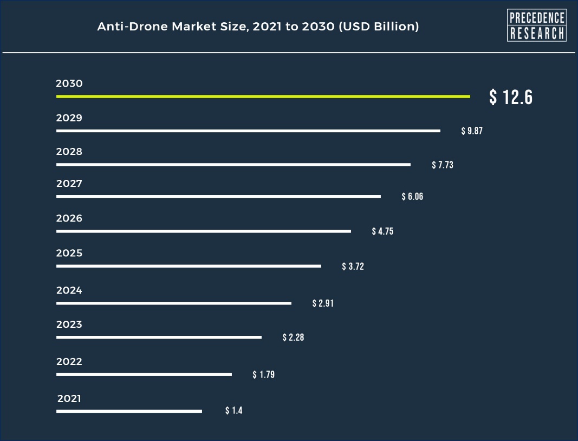Click the white bar for 2025

click(x=189, y=266)
